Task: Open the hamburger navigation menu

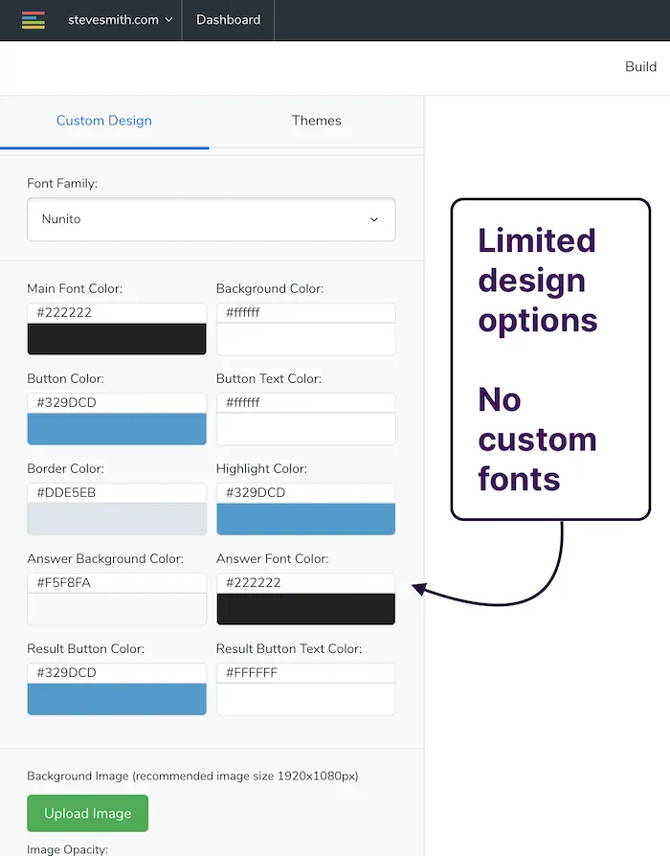Action: [x=33, y=20]
